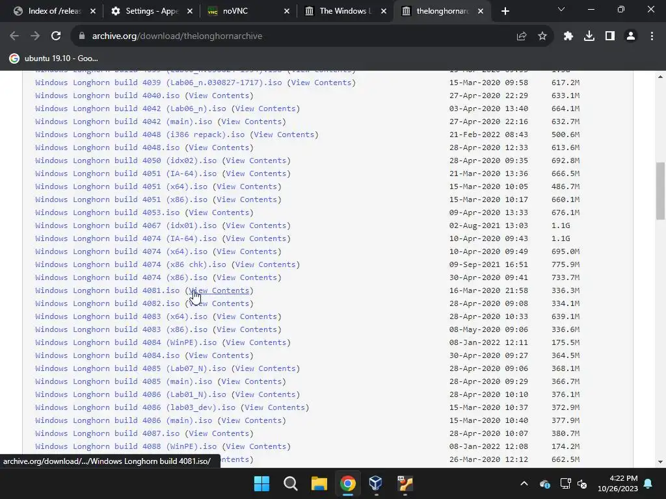Open taskbar Search icon
Image resolution: width=666 pixels, height=499 pixels.
click(x=291, y=483)
